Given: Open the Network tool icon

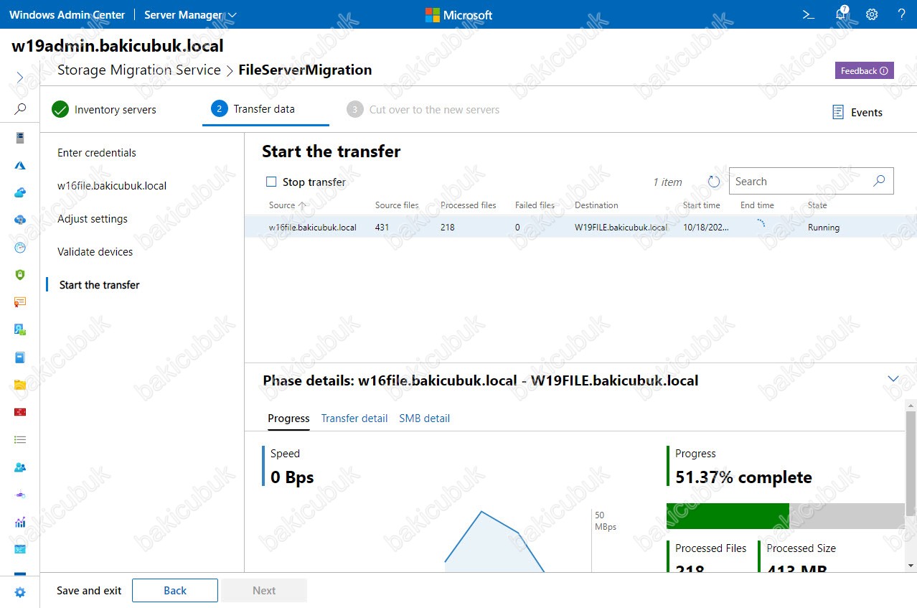Looking at the screenshot, I should pos(20,495).
